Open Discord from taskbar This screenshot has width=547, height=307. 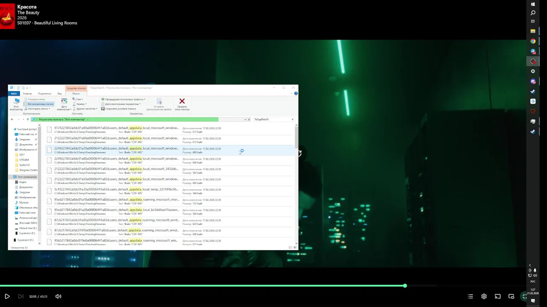pos(533,81)
